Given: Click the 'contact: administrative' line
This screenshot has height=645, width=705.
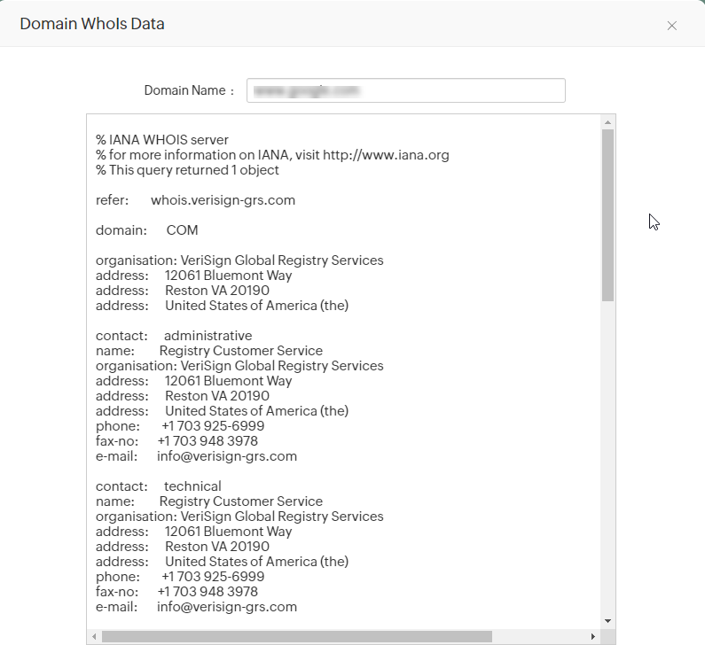Looking at the screenshot, I should 174,336.
